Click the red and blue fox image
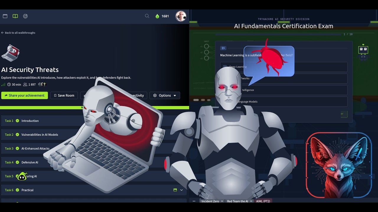The width and height of the screenshot is (378, 212). click(339, 165)
